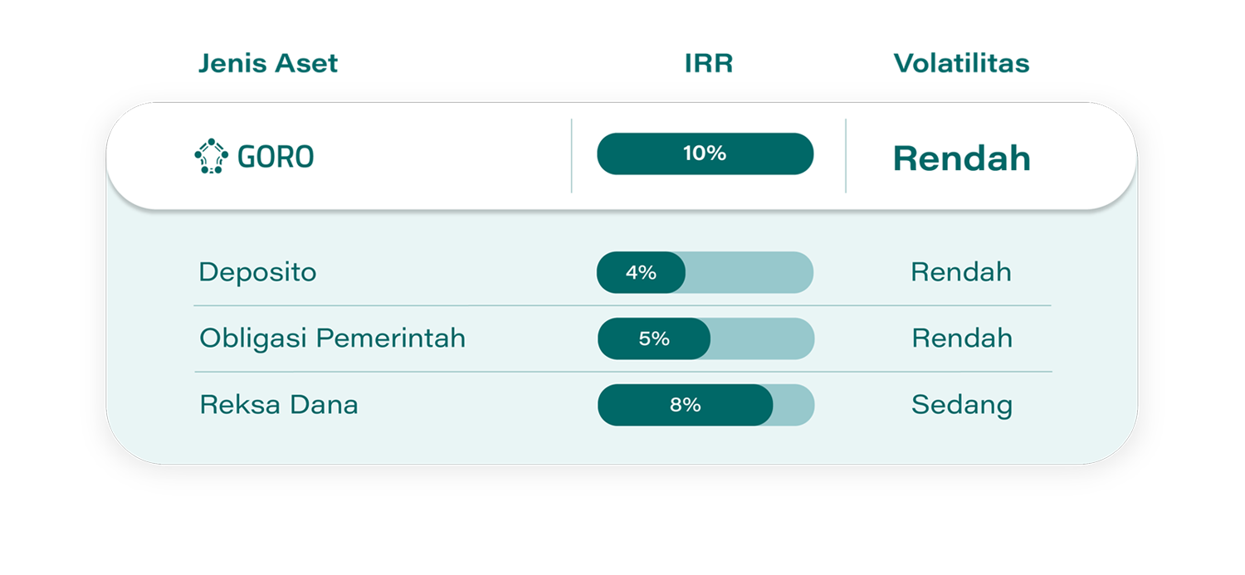Click the light unfilled end of Reksa Dana bar

[793, 405]
